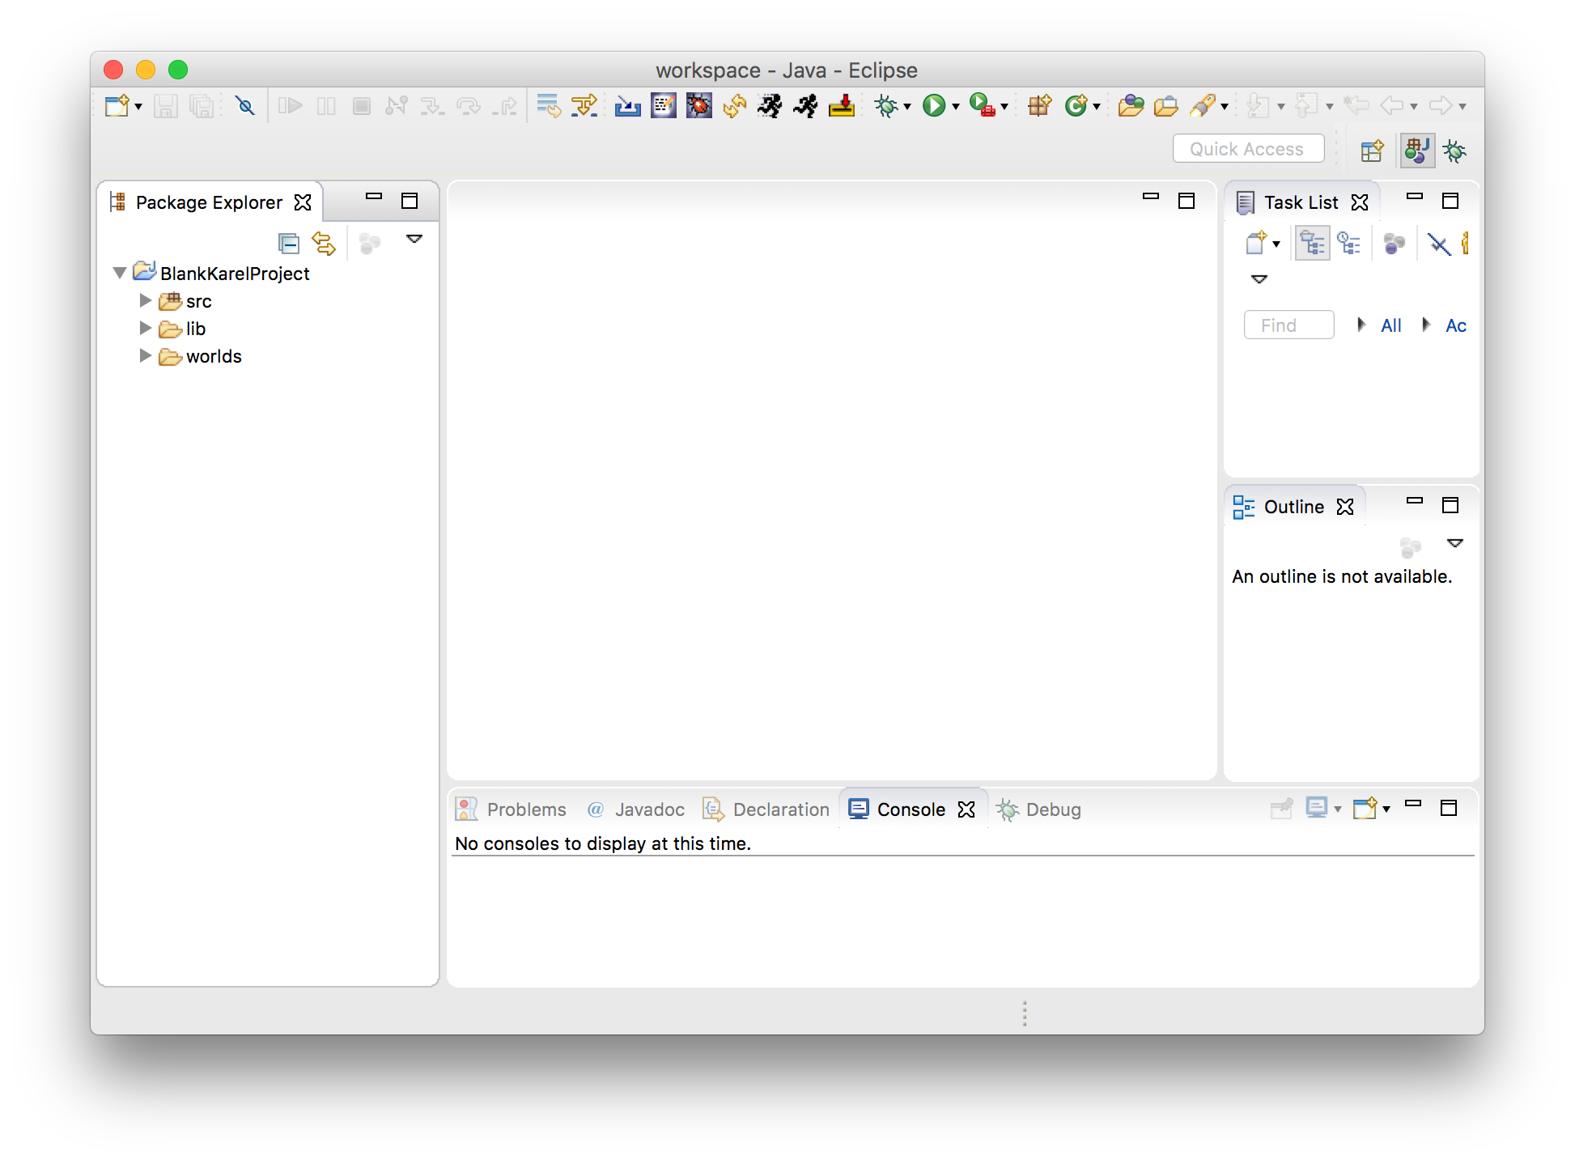Click New Task icon in Task List
Image resolution: width=1575 pixels, height=1164 pixels.
point(1256,243)
